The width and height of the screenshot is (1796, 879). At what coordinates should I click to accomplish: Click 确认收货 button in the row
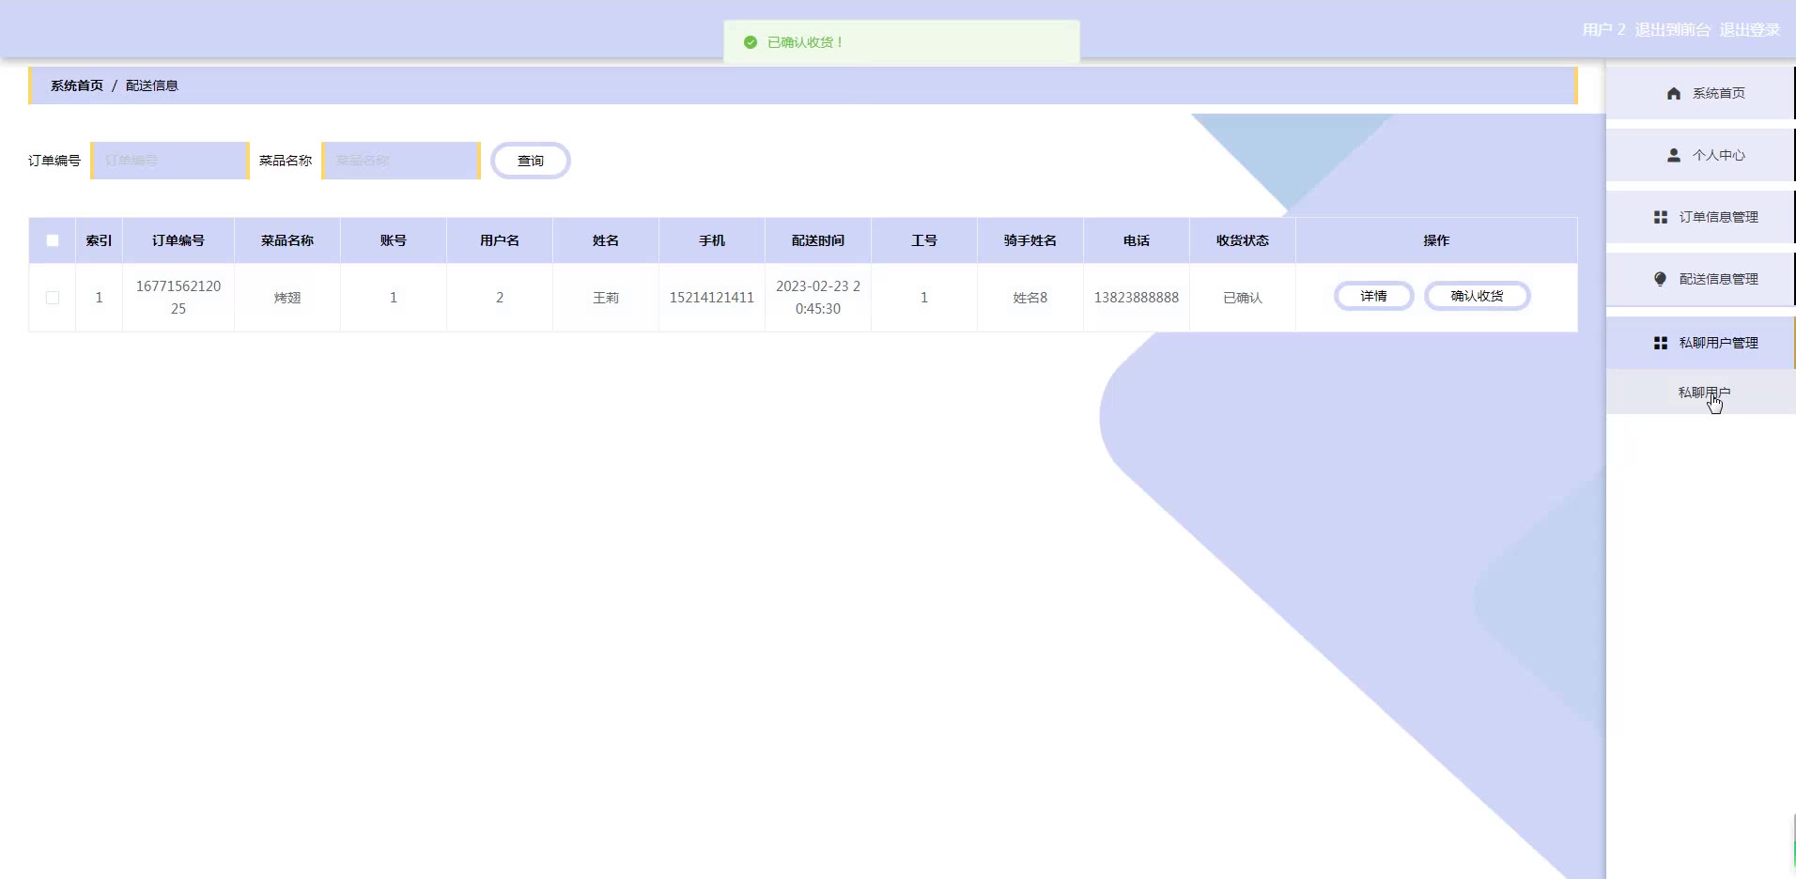1477,296
